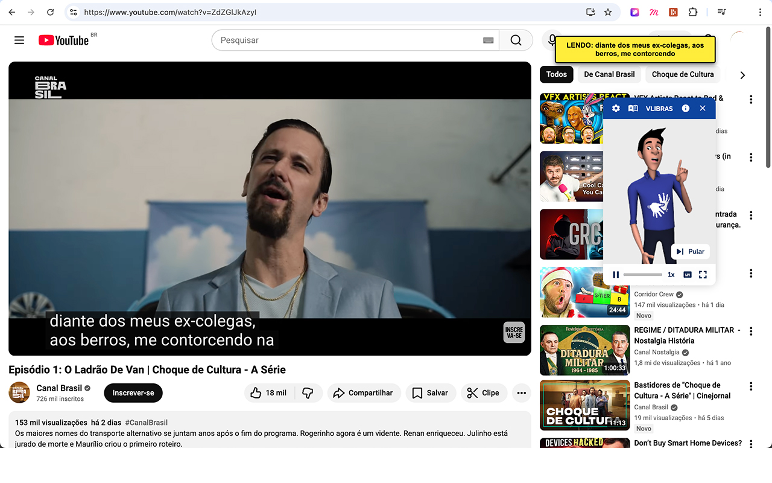772x483 pixels.
Task: Start voice search with the microphone
Action: tap(551, 40)
